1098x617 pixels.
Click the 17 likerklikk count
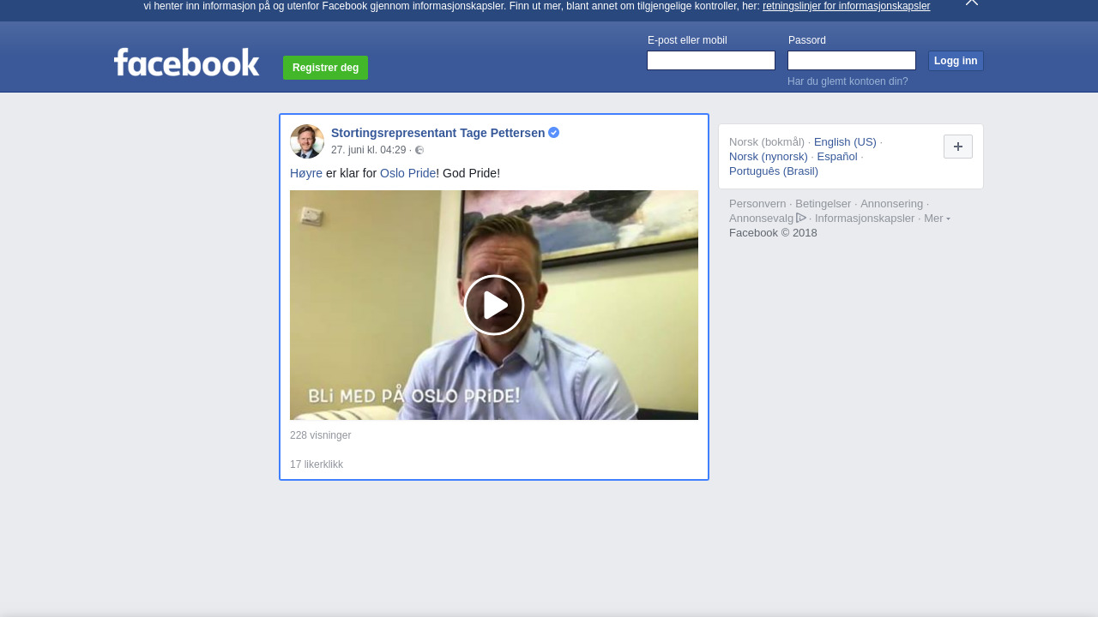tap(317, 464)
